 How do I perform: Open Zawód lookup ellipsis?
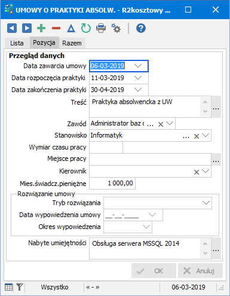point(150,125)
